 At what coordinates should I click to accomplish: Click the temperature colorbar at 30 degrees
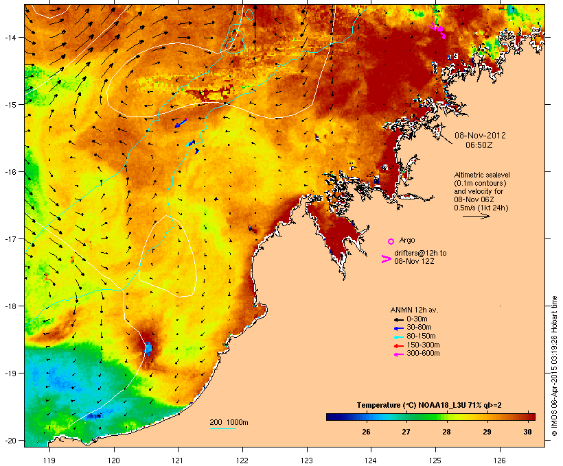(x=527, y=417)
